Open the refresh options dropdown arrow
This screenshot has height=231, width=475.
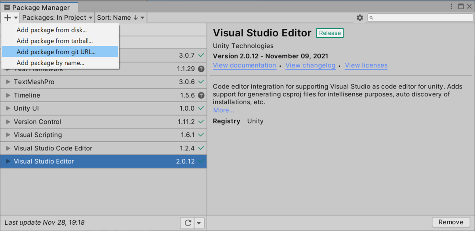pos(199,223)
